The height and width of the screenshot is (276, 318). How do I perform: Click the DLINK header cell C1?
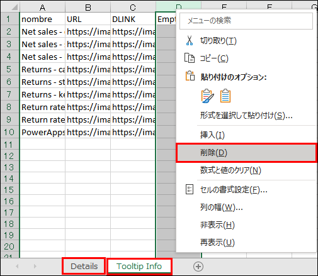point(133,19)
